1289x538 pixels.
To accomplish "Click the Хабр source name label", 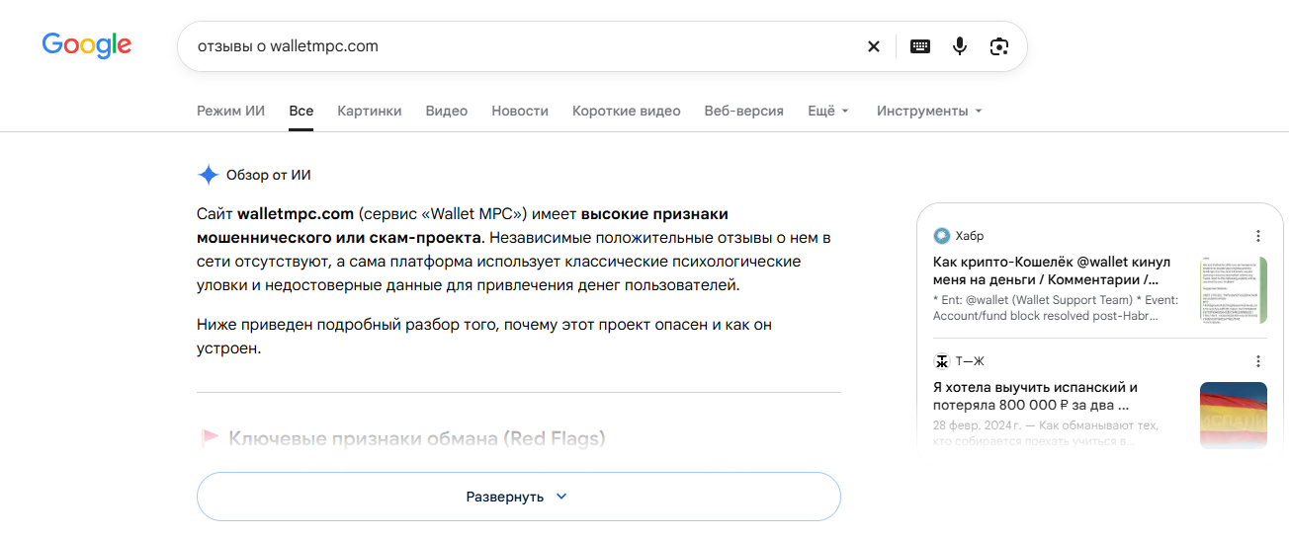I will (970, 236).
